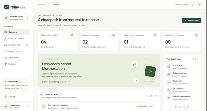Click the SB Sunday Bread avatar

click(44, 107)
